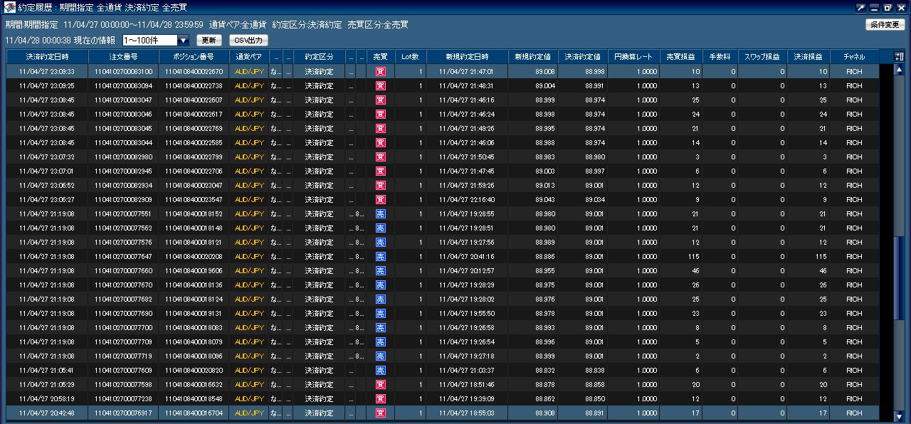Click the buy badge for order 1104102700077598

(381, 384)
